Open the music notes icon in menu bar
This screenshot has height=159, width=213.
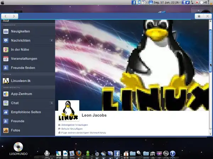(x=138, y=2)
